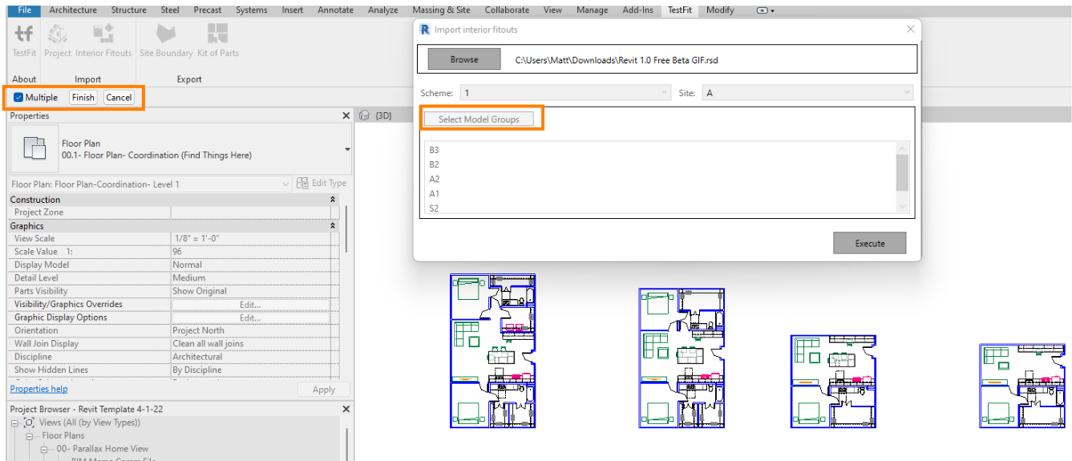Screen dimensions: 1072x461
Task: Switch to the Precast ribbon tab
Action: 208,10
